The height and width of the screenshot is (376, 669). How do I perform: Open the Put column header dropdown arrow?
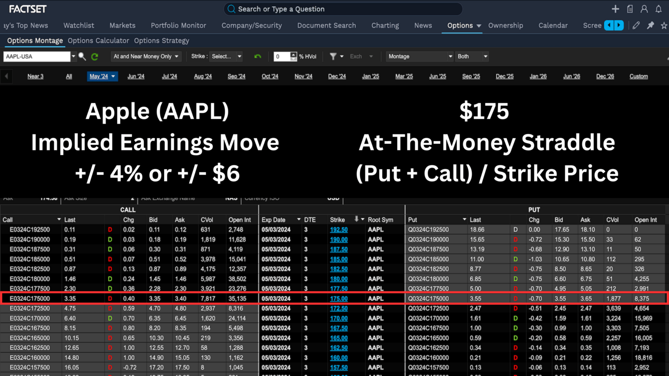coord(464,220)
